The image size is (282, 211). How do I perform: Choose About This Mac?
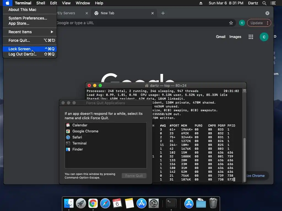30,10
